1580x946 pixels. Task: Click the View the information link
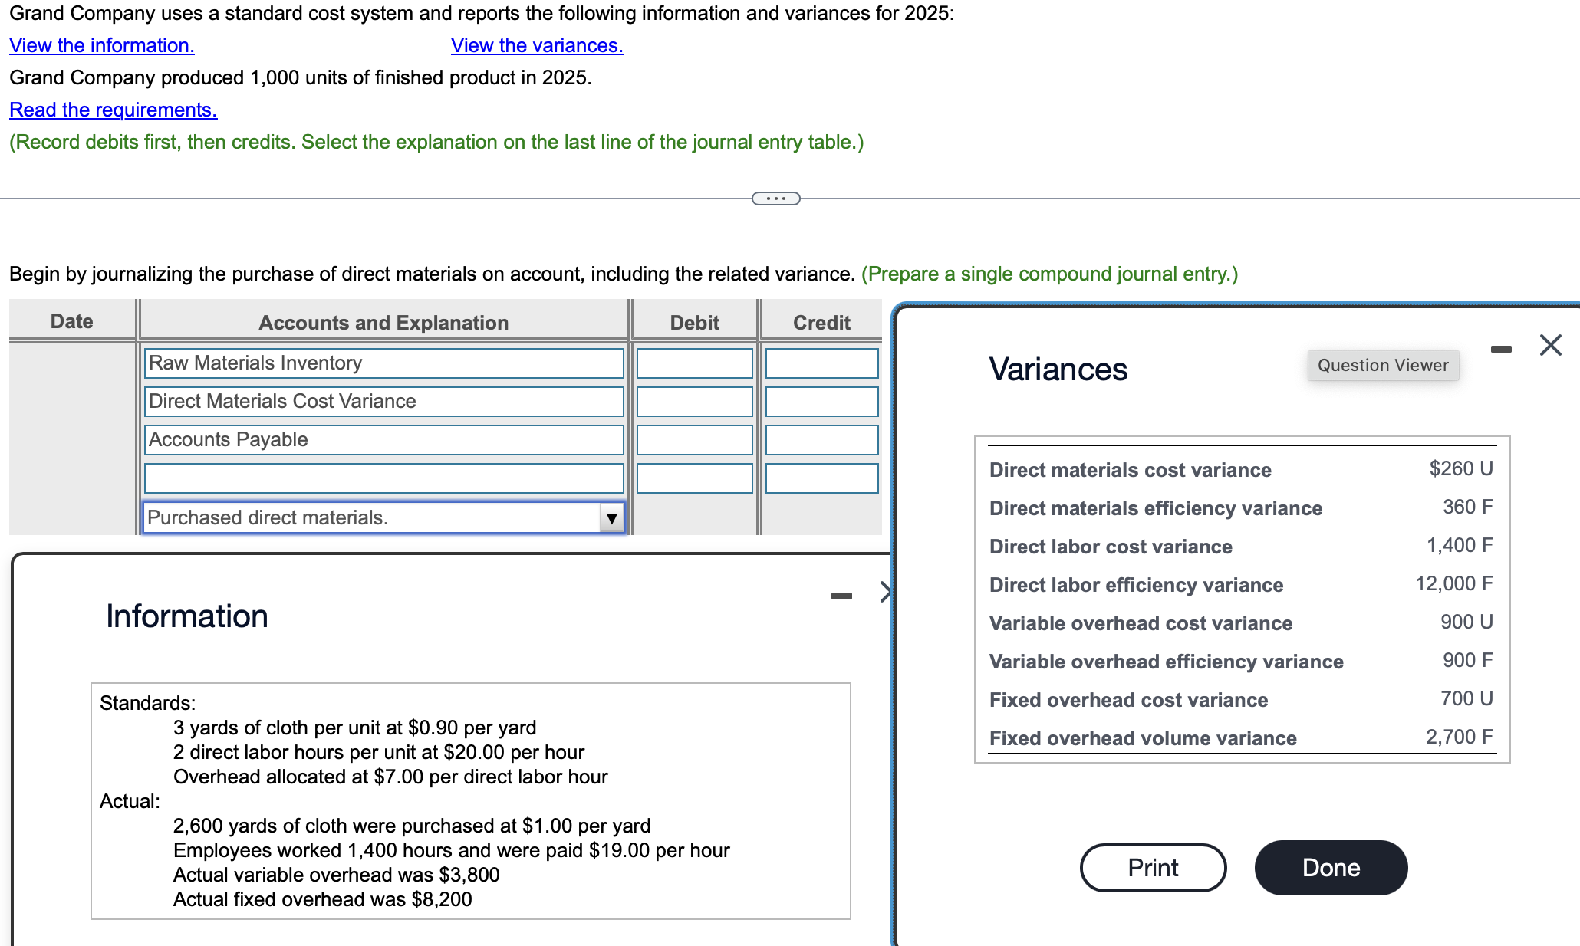click(101, 45)
